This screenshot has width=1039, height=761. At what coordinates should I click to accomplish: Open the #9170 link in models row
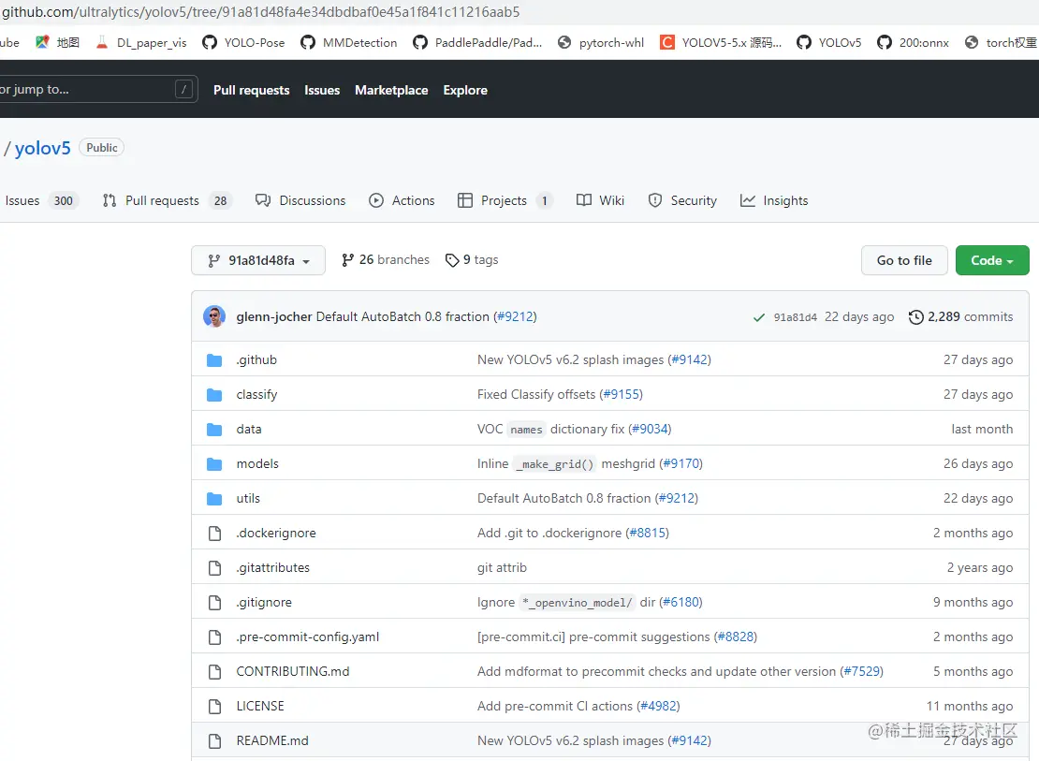pos(681,463)
